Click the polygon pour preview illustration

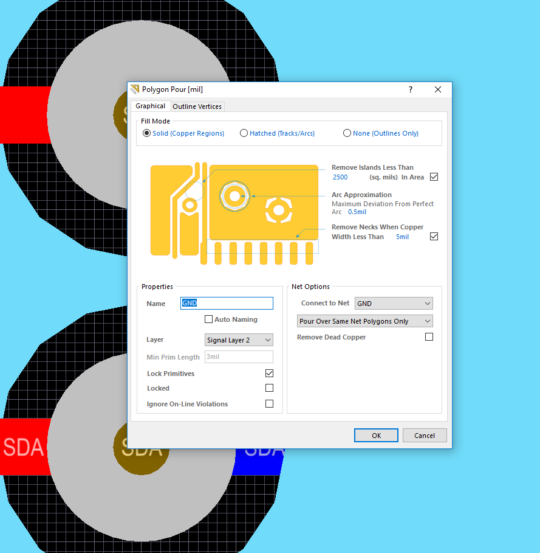235,213
